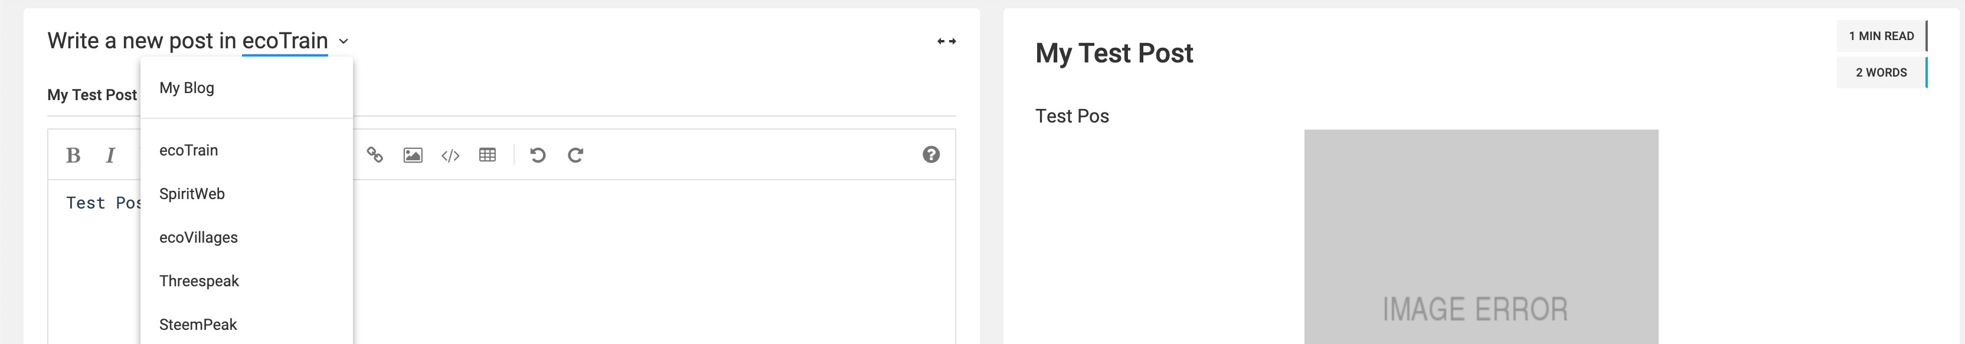Insert an image with picture icon

pos(413,156)
